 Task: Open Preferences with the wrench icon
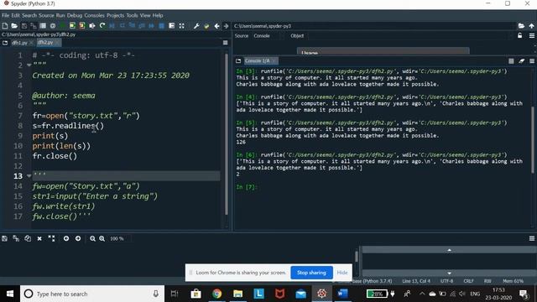[196, 26]
